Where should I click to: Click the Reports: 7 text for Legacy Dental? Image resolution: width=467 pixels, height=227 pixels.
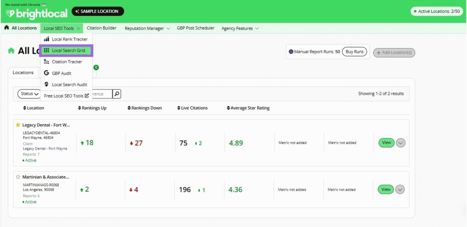point(31,155)
